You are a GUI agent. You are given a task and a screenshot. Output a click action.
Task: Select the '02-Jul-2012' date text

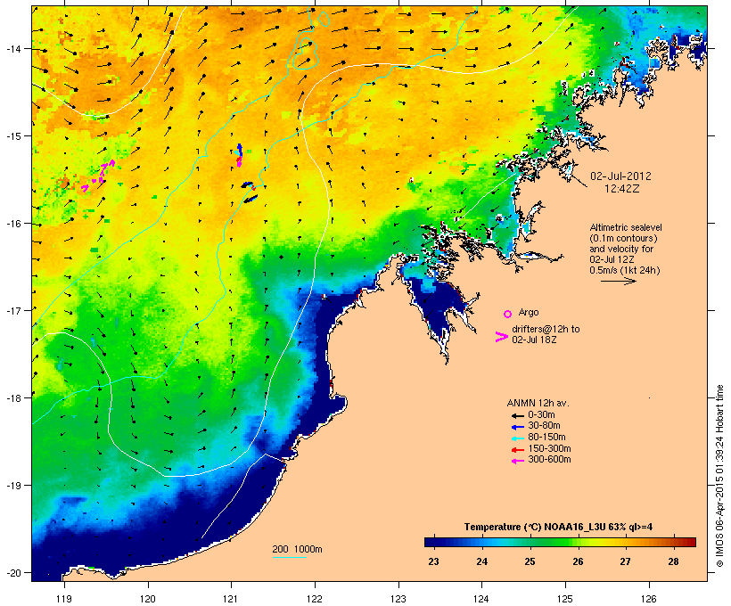pos(620,176)
